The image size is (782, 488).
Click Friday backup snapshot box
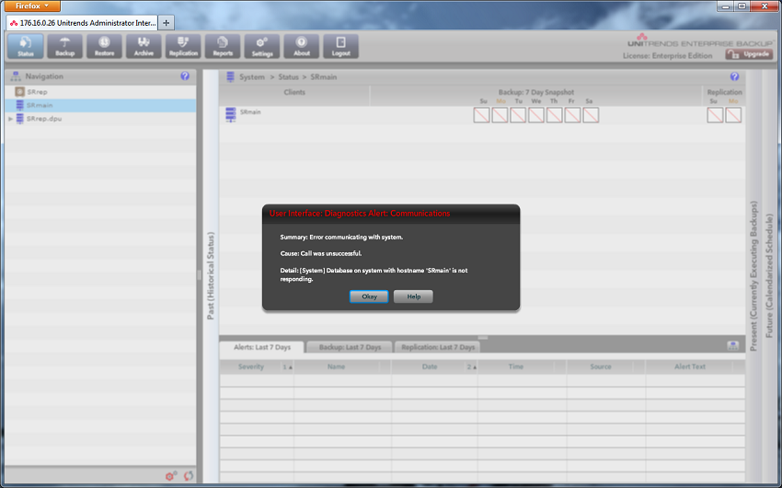pos(572,115)
